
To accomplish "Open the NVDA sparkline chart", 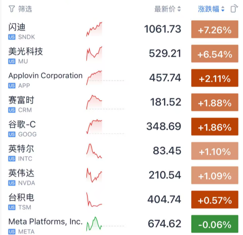I will 94,175.
